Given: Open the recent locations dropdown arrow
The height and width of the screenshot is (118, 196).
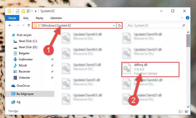Looking at the screenshot, I should (23, 25).
